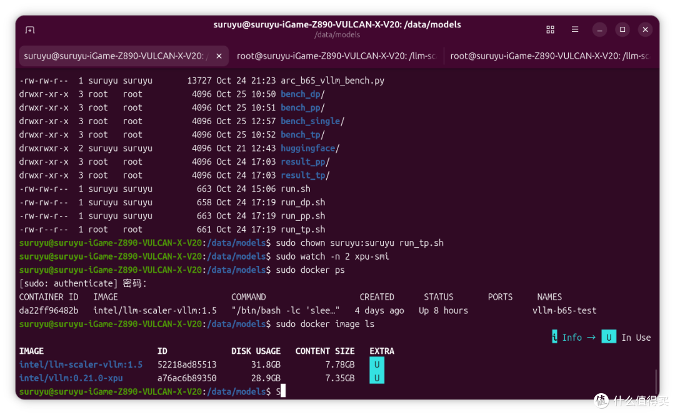Switch to the first root@suruyu-iGame tab
This screenshot has height=415, width=675.
[x=336, y=56]
